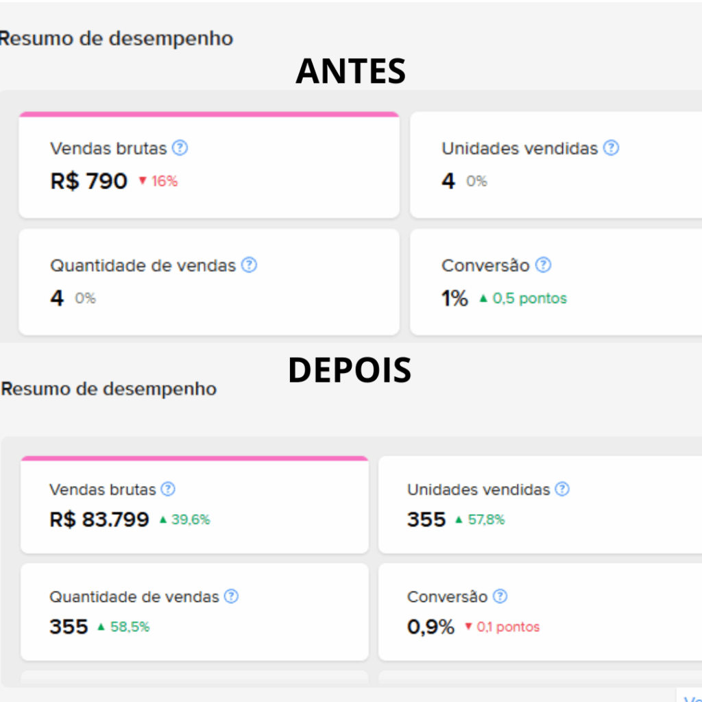Click the green "0,5 pontos" conversion change
Screen dimensions: 702x702
(x=523, y=299)
